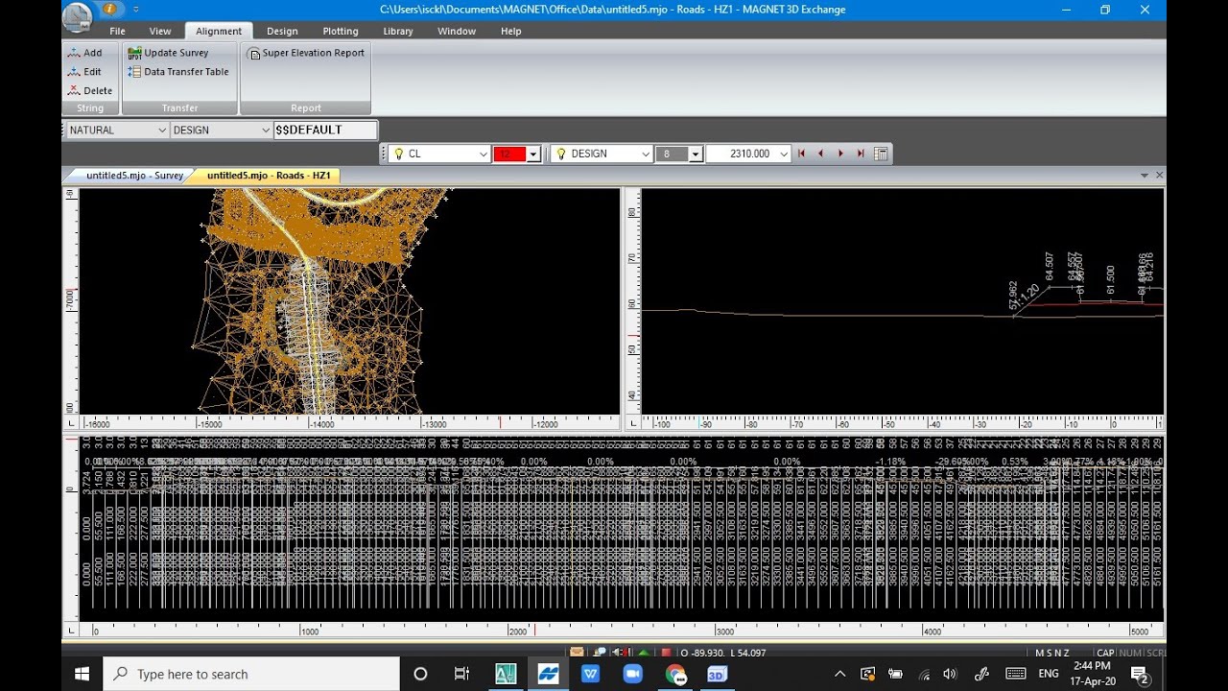1228x691 pixels.
Task: Switch to the Design ribbon tab
Action: click(x=282, y=31)
